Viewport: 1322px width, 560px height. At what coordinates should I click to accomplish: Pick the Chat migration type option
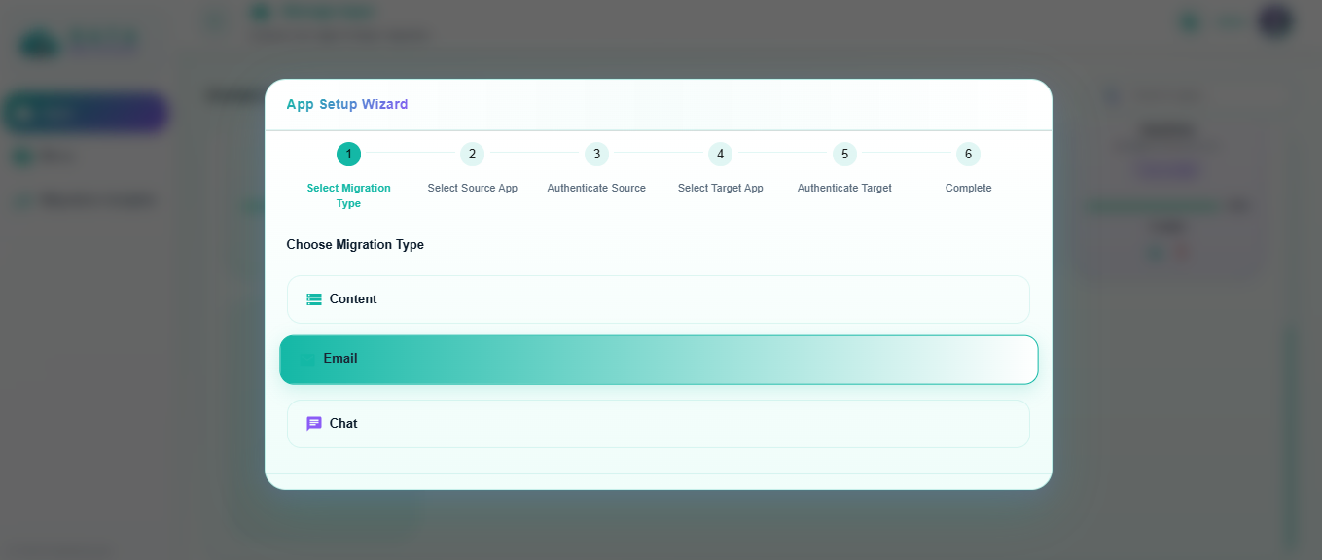click(659, 424)
